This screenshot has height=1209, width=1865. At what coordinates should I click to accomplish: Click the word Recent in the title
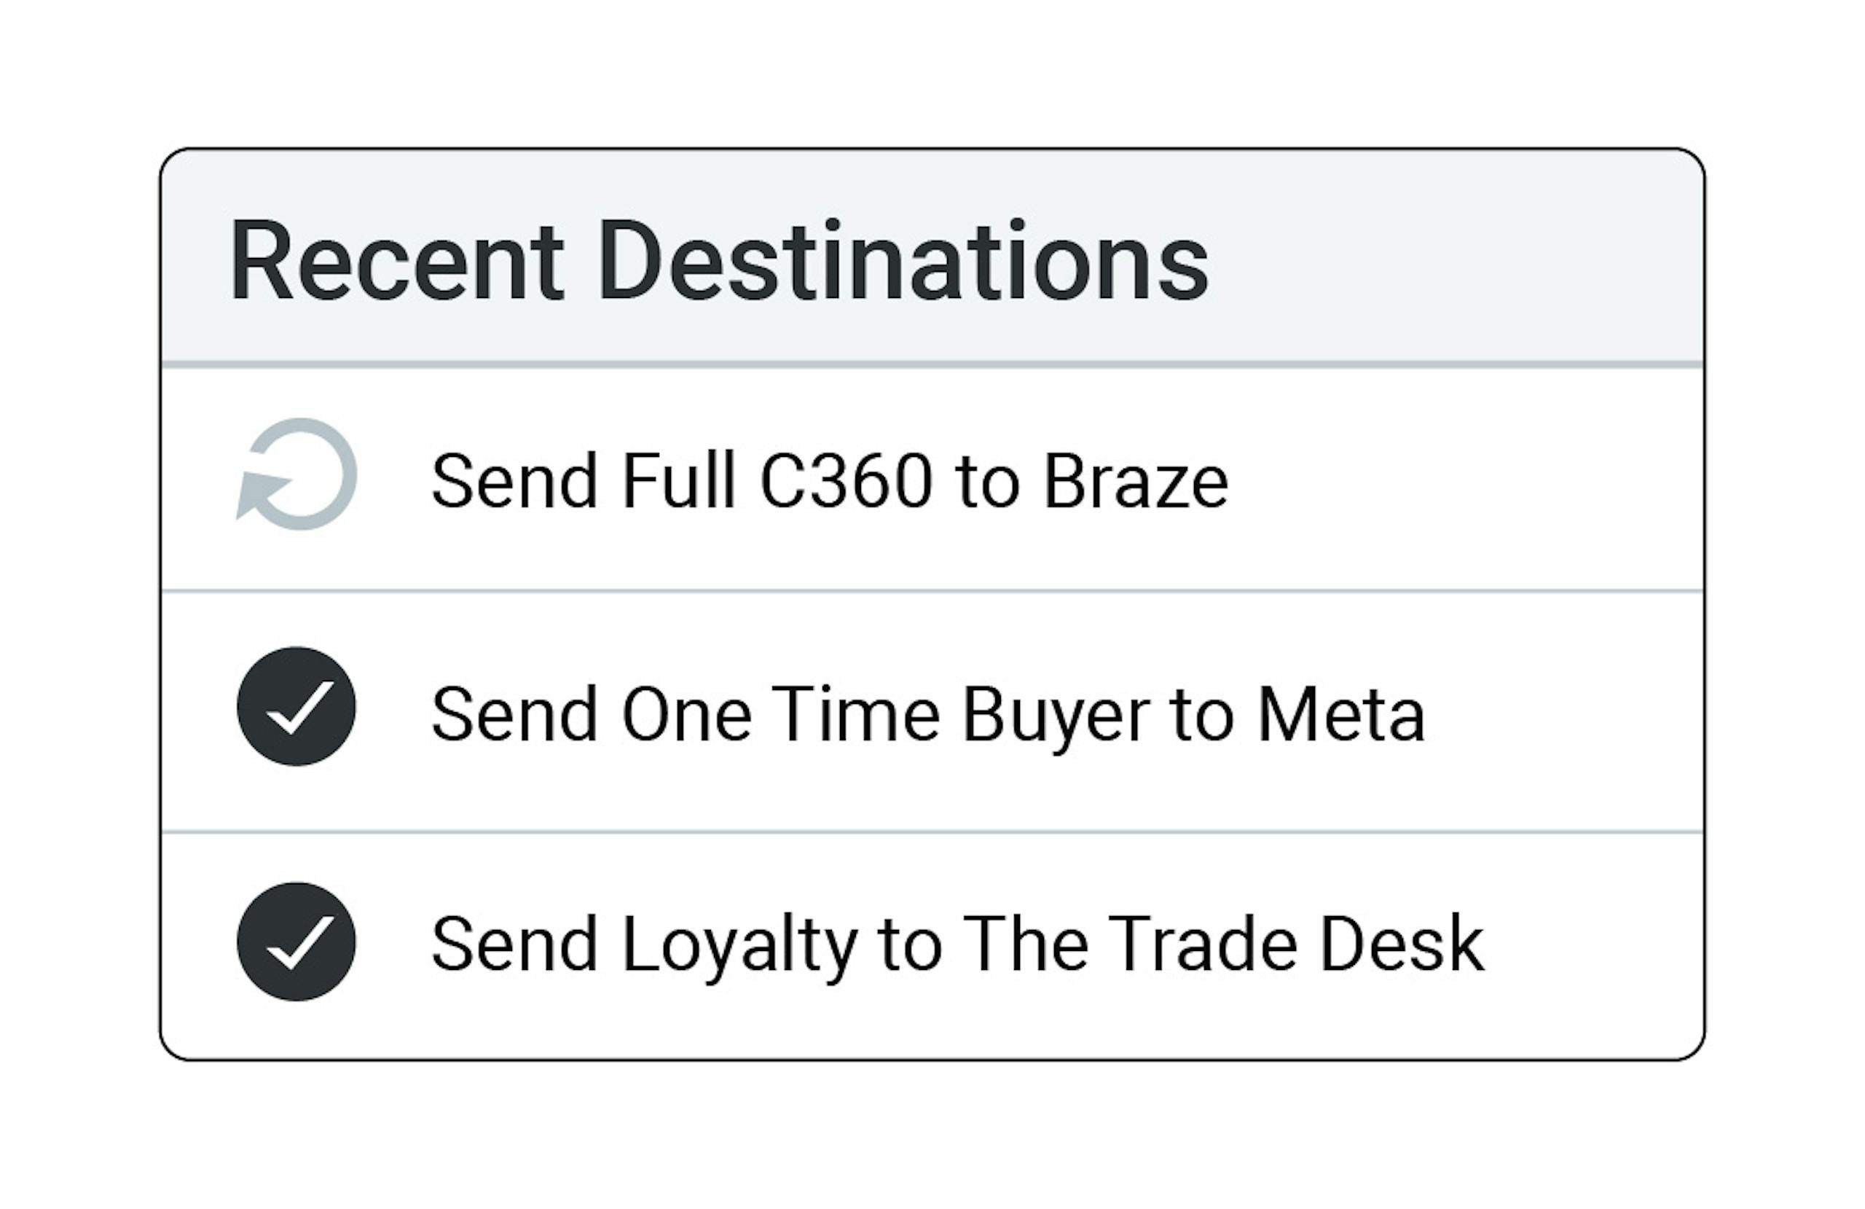(396, 260)
